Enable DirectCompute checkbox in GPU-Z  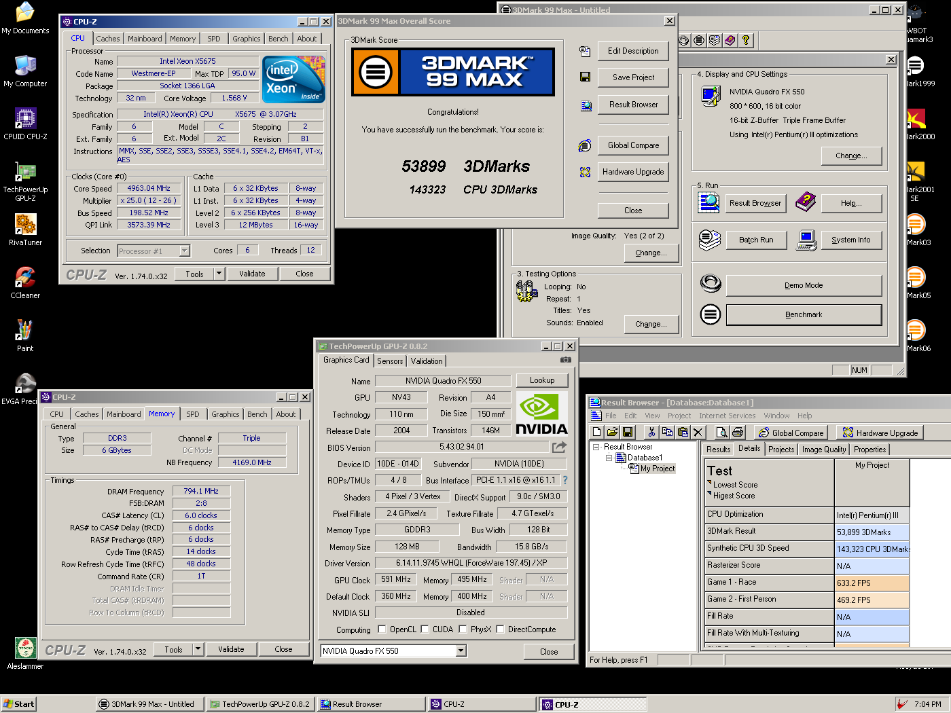pyautogui.click(x=500, y=629)
